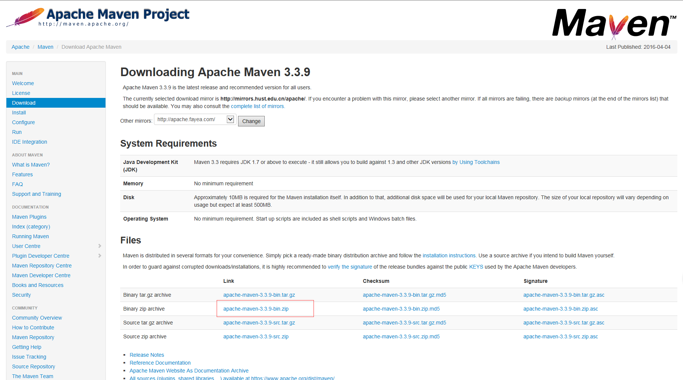Open the src.zip.md5 checksum link
Viewport: 683px width, 380px height.
(401, 336)
